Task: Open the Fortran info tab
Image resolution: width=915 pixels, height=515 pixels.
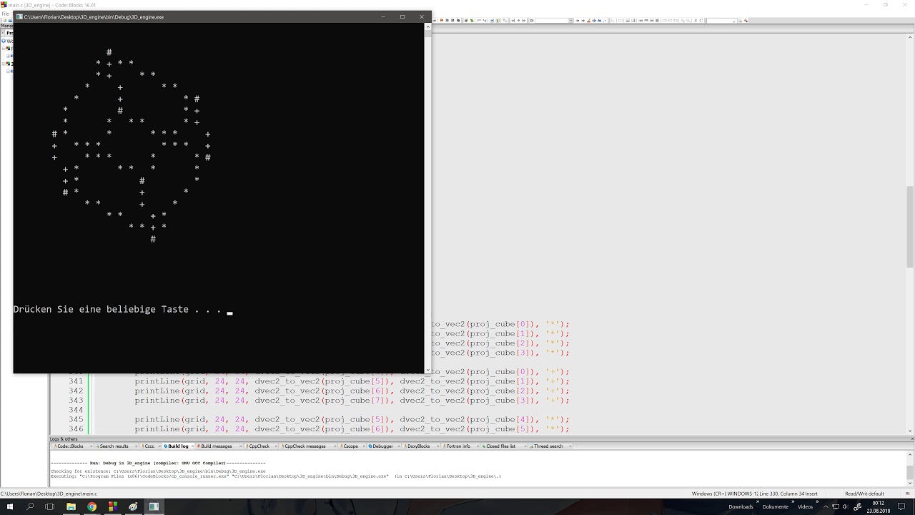Action: coord(457,446)
